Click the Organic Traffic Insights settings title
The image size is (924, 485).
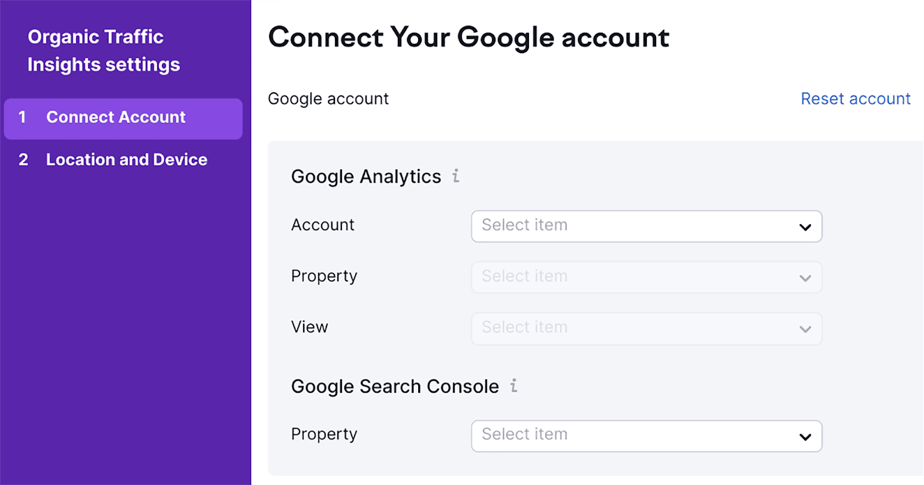[104, 51]
